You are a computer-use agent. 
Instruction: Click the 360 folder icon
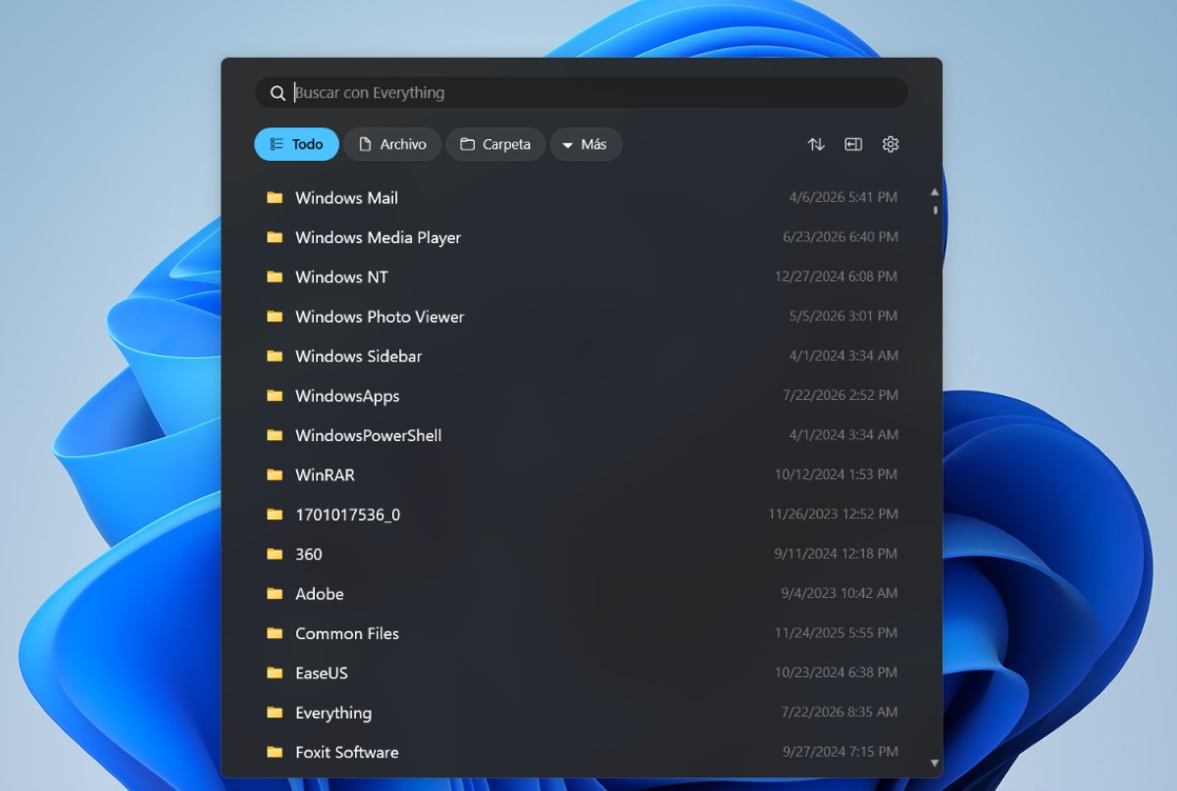275,554
